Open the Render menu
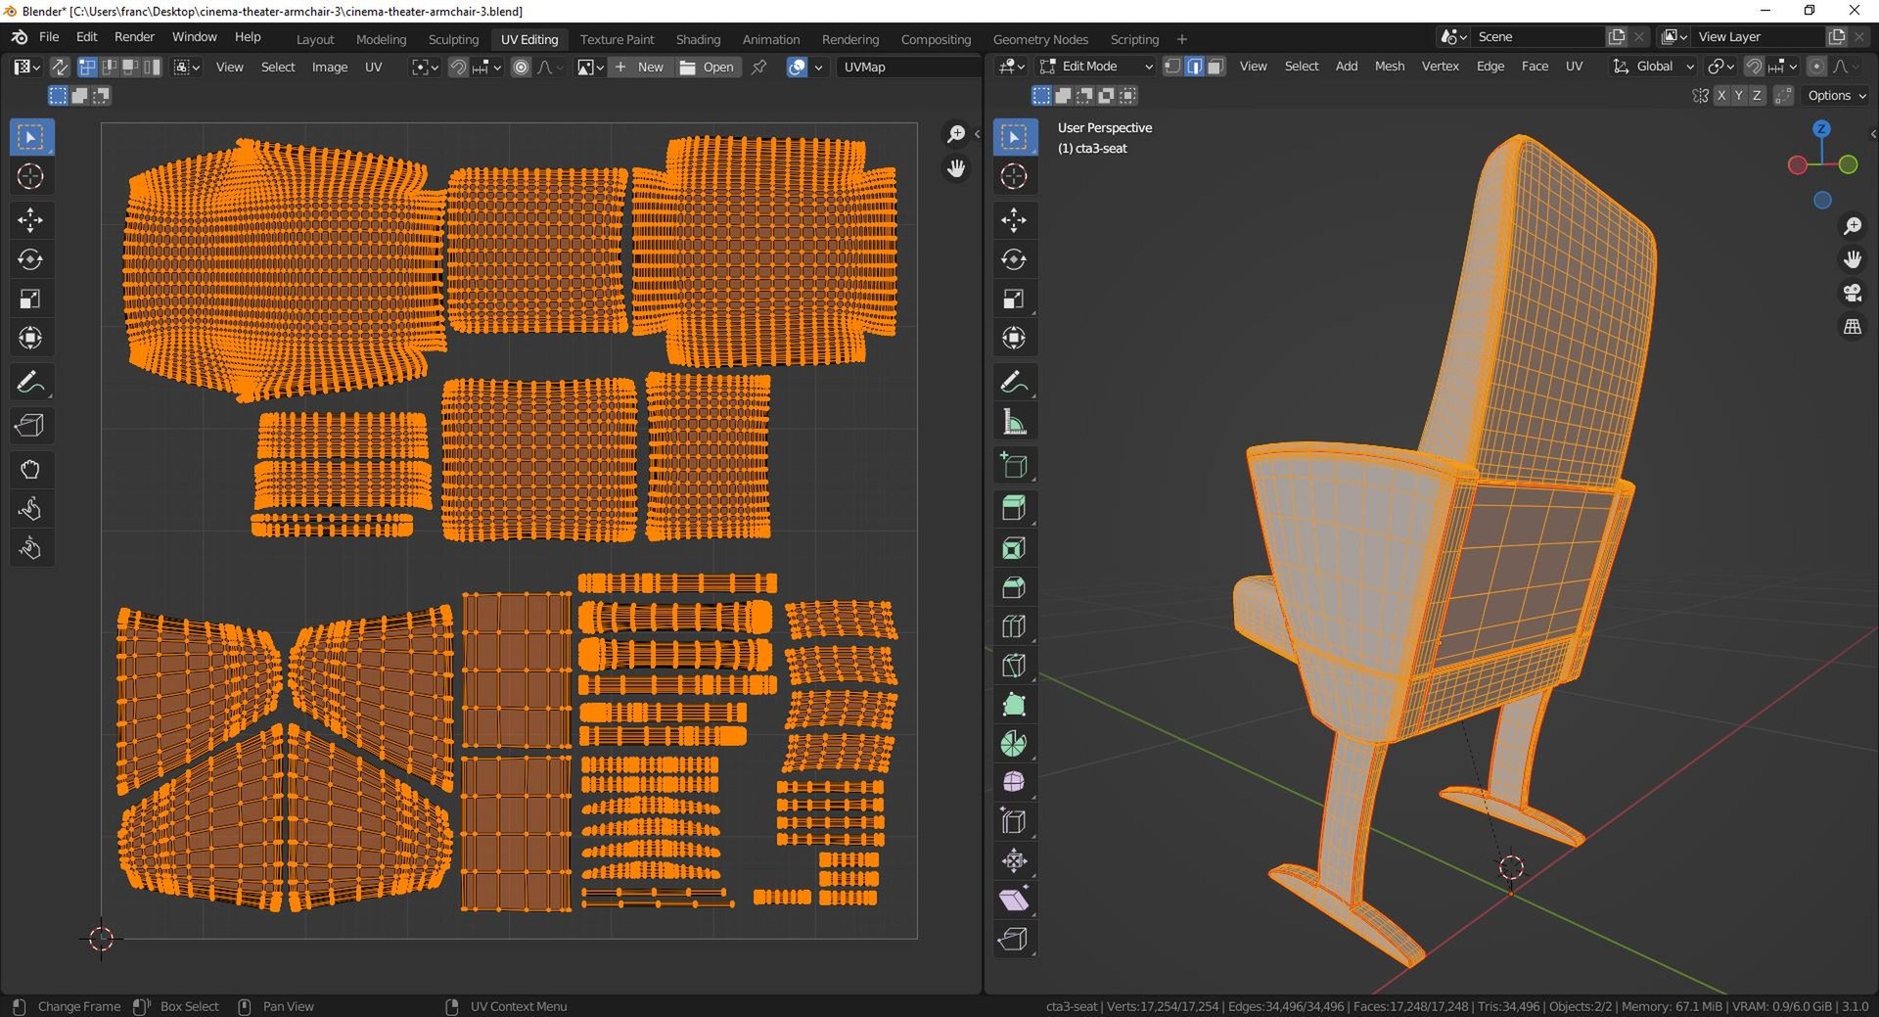1879x1017 pixels. pos(134,36)
